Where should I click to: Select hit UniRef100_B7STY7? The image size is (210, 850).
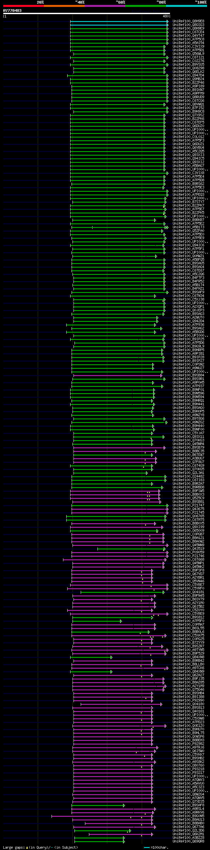coord(188,202)
